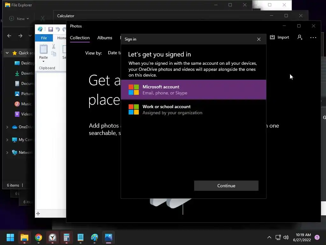The height and width of the screenshot is (245, 326).
Task: Expand the My Computer tree node
Action: [7, 140]
